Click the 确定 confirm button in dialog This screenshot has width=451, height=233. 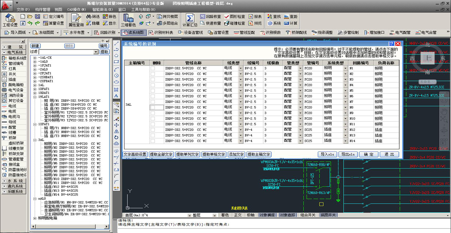369,154
